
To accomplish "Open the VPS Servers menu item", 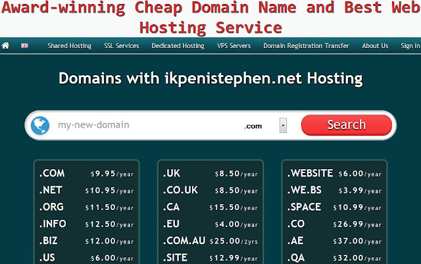I will click(234, 46).
